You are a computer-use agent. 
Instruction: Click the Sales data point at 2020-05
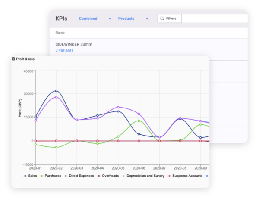118,111
